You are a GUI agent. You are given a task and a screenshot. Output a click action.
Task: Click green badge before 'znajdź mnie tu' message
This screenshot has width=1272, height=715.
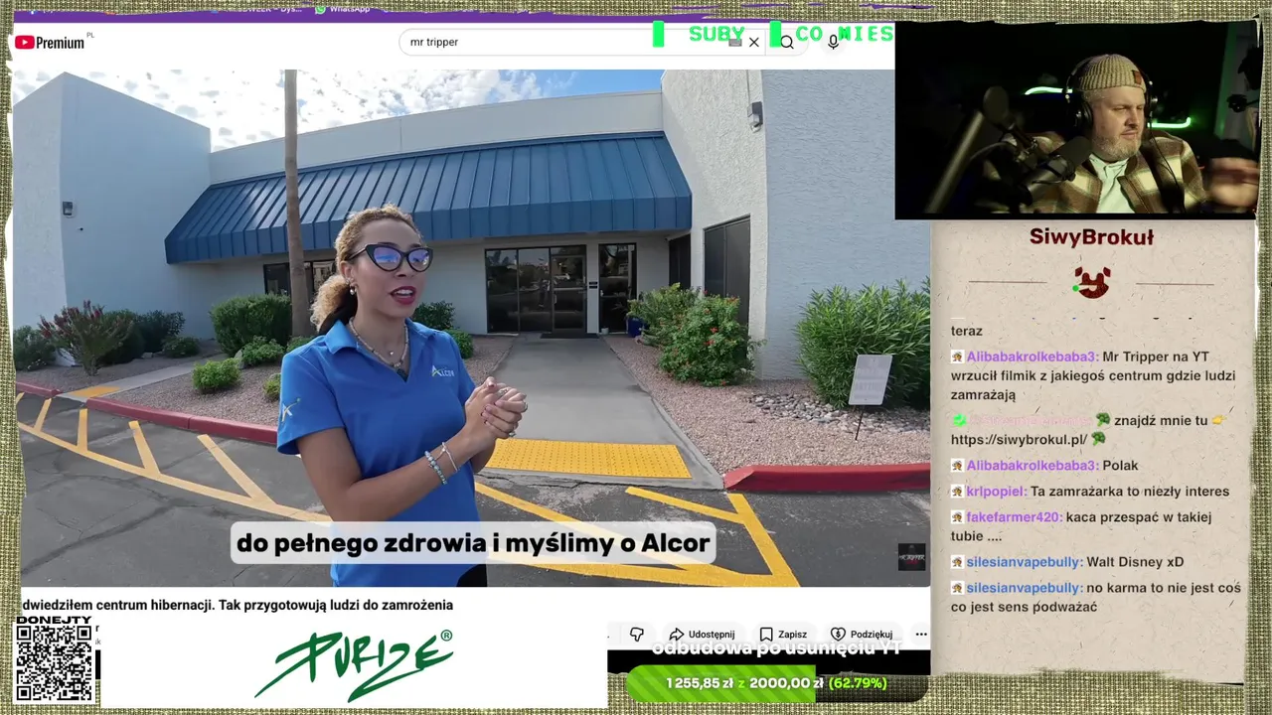(958, 420)
